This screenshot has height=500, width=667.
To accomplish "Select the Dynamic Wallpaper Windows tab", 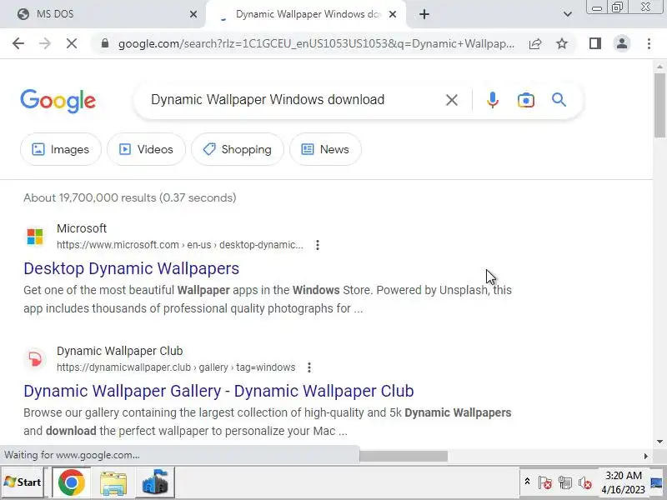I will tap(305, 14).
